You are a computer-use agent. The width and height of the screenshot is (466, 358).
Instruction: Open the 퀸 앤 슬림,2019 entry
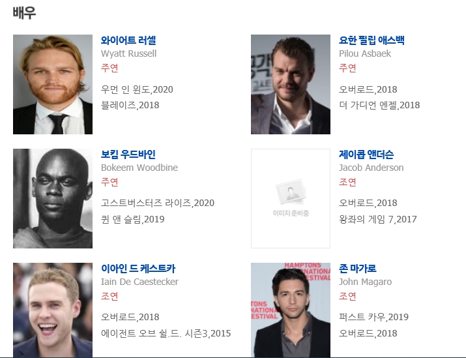(132, 219)
